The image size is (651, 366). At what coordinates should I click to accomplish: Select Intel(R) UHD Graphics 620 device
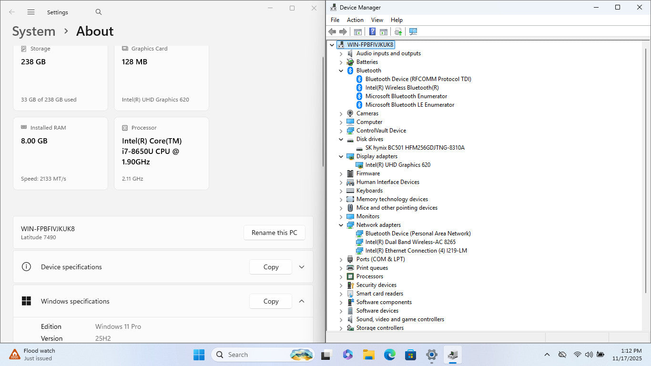[397, 165]
